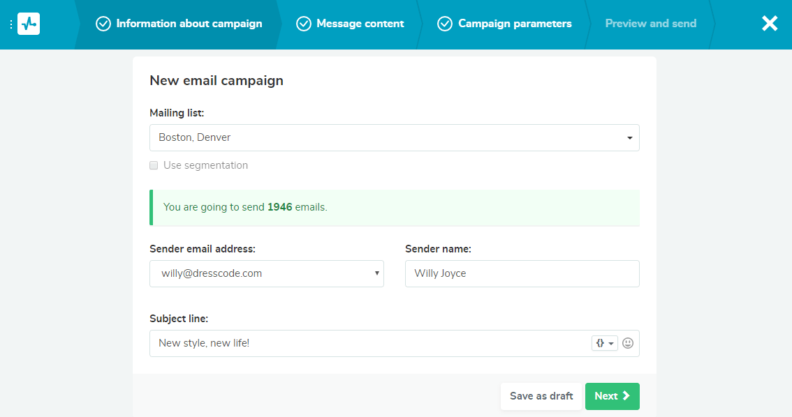This screenshot has width=792, height=417.
Task: Open the emoji picker in subject line
Action: tap(627, 343)
